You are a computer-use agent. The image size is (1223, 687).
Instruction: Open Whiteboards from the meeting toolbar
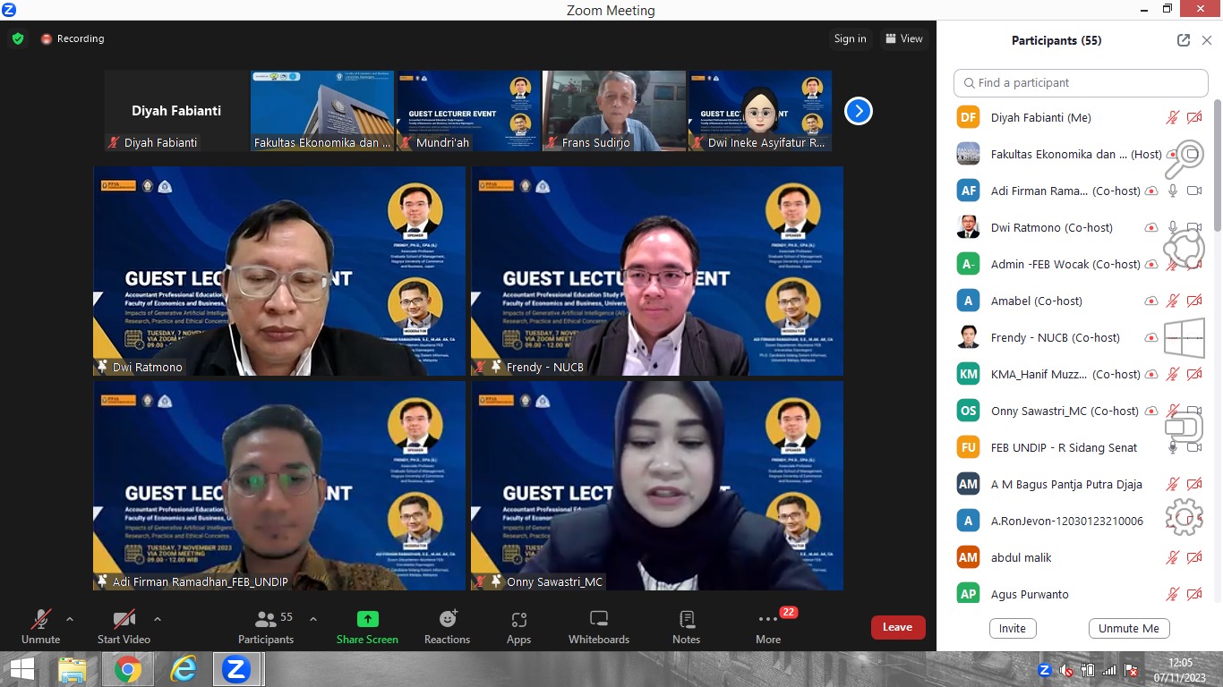tap(599, 626)
